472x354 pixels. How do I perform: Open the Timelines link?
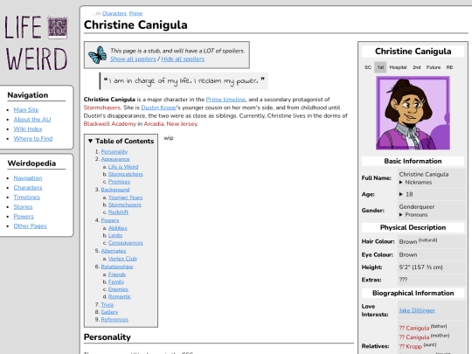tap(27, 198)
